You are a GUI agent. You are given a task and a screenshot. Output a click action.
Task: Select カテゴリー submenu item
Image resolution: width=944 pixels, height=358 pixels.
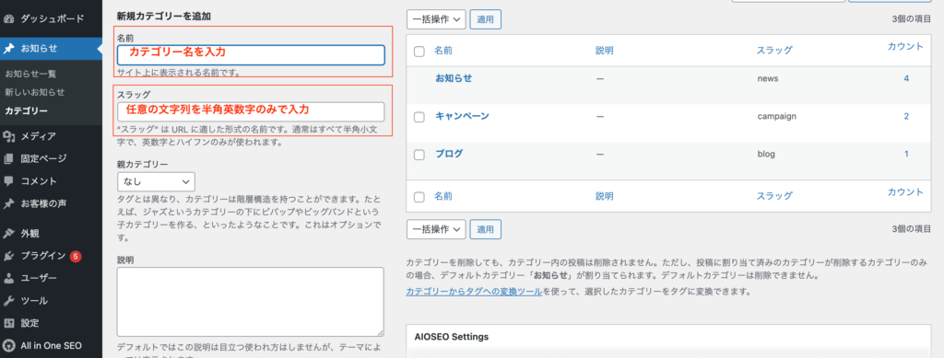coord(27,110)
